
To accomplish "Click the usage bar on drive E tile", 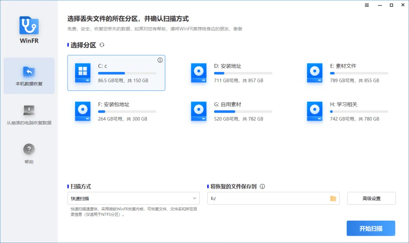I will [359, 73].
